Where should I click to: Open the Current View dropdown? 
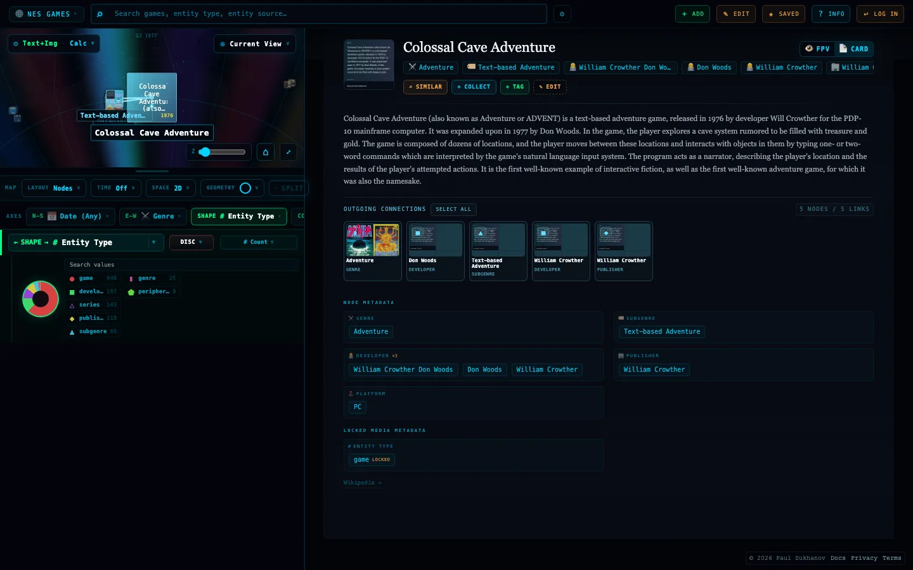255,44
